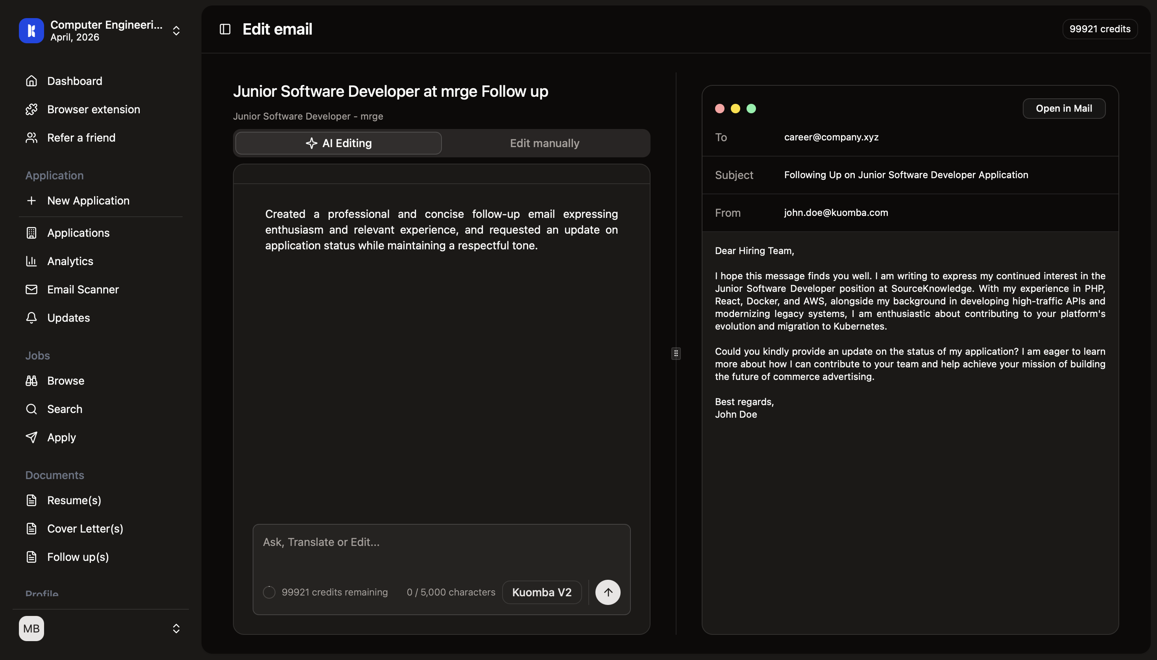The height and width of the screenshot is (660, 1157).
Task: Click the New Application plus icon
Action: coord(31,200)
